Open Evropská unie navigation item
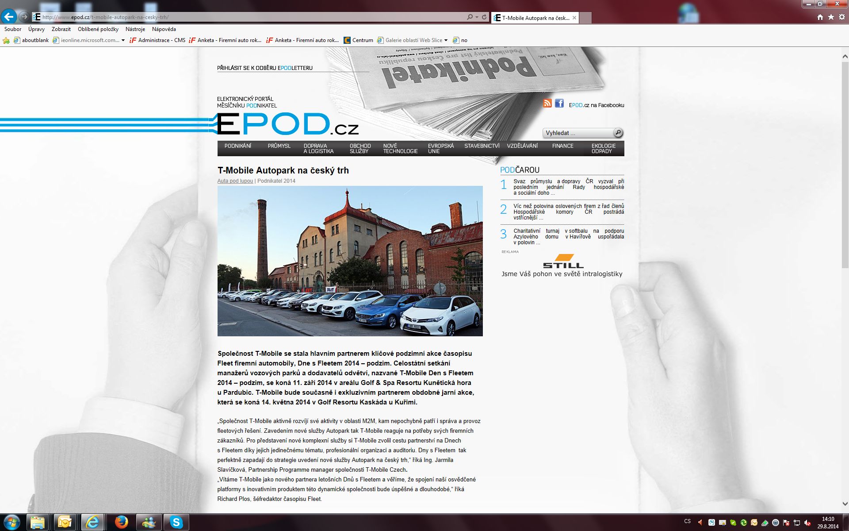The image size is (849, 531). coord(441,149)
